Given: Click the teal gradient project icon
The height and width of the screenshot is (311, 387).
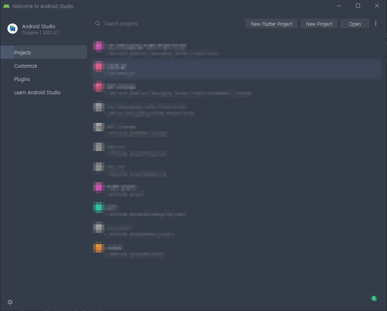Looking at the screenshot, I should coord(98,207).
